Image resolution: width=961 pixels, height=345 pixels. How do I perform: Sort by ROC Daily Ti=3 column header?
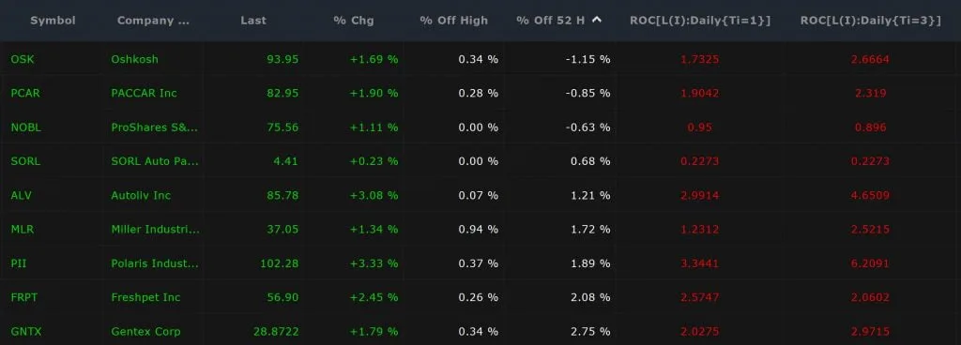point(870,21)
